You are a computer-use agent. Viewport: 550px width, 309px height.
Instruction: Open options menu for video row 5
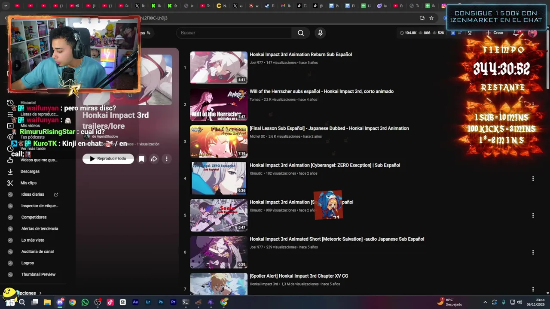533,215
